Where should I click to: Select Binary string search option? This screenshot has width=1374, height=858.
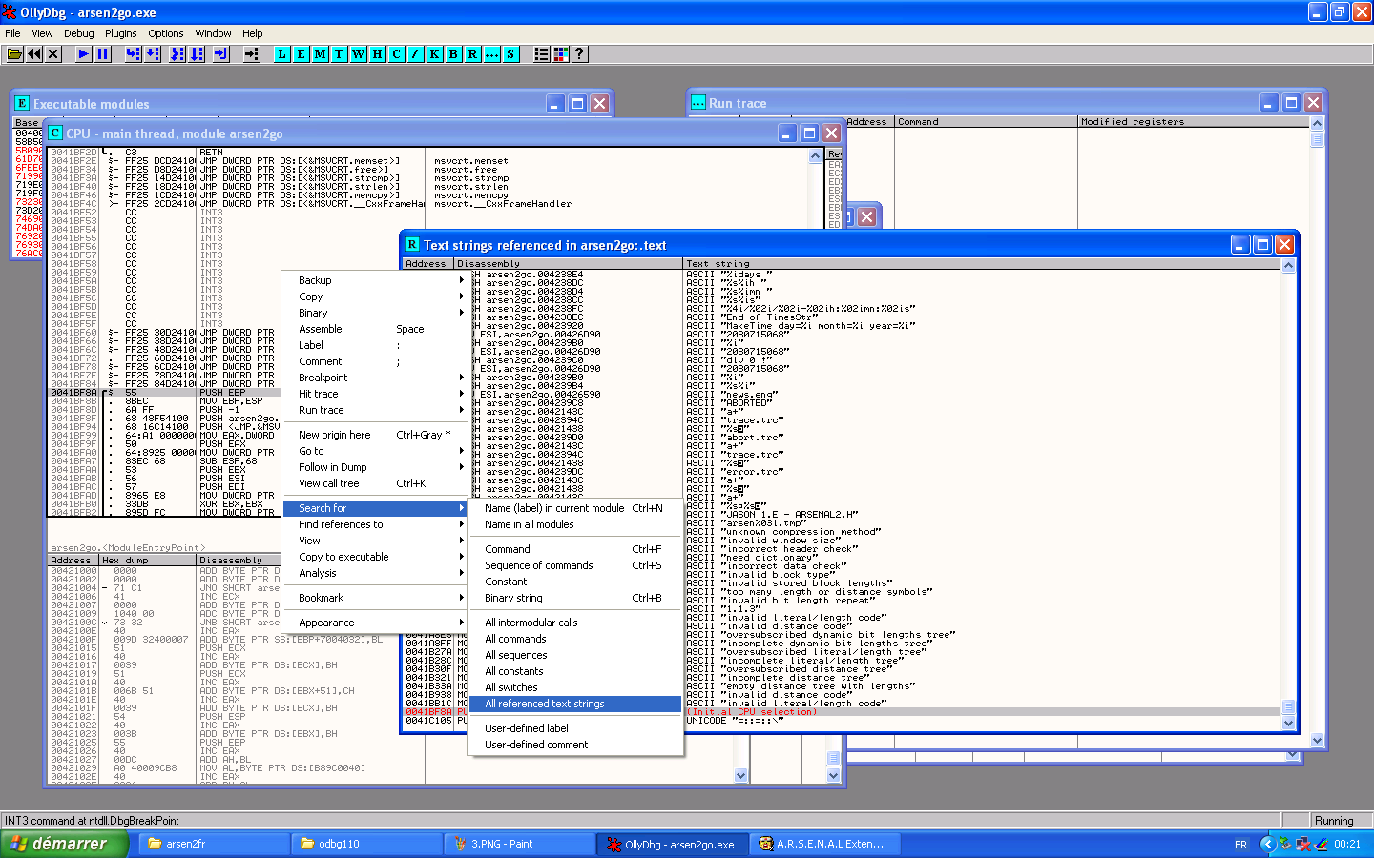pyautogui.click(x=575, y=598)
